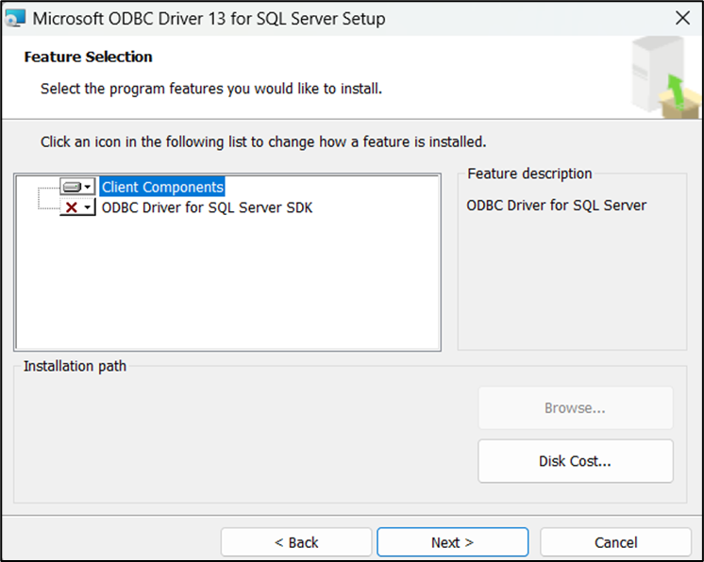
Task: Select ODBC Driver for SQL Server SDK label
Action: point(207,207)
